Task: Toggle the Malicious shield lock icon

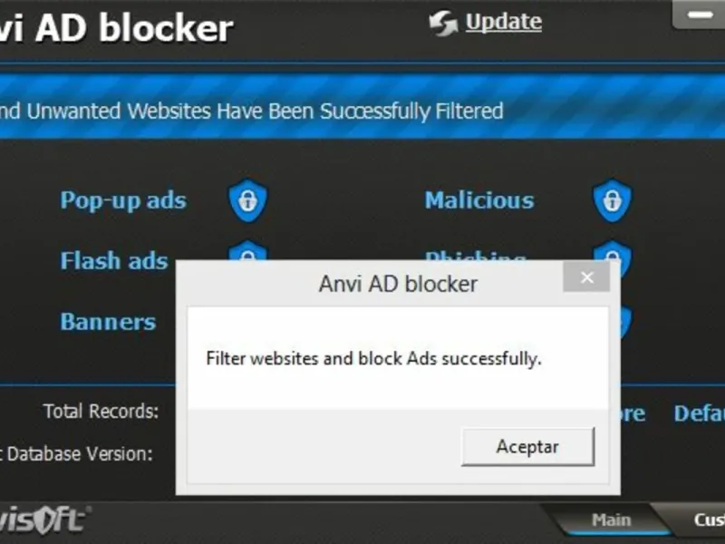Action: click(613, 200)
